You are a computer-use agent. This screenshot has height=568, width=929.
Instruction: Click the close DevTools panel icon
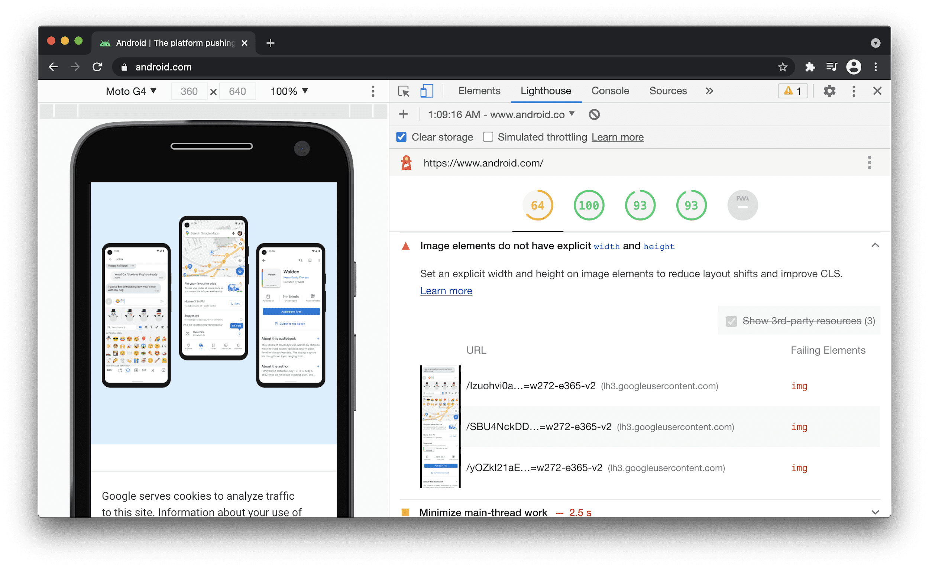coord(877,90)
